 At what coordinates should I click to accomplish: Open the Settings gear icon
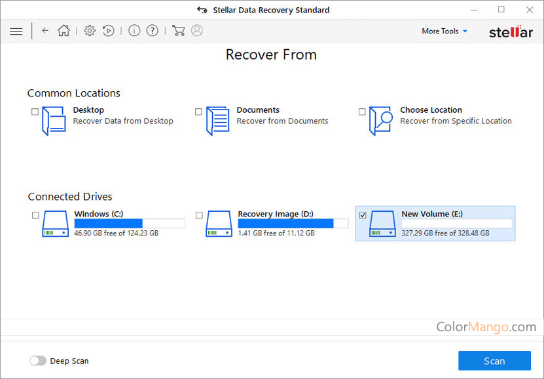tap(89, 31)
